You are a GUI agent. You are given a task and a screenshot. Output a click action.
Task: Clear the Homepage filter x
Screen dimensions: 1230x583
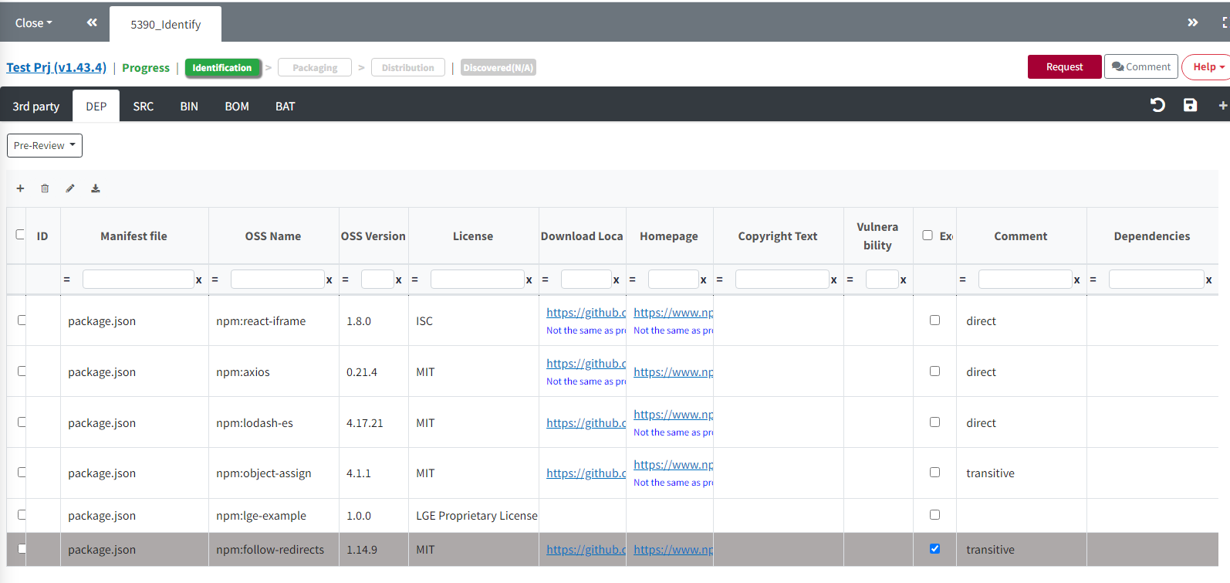[704, 280]
